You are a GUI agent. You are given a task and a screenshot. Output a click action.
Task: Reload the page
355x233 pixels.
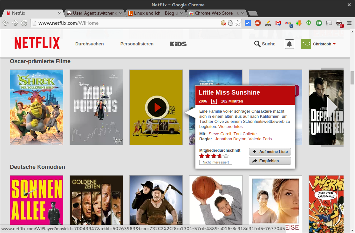24,23
